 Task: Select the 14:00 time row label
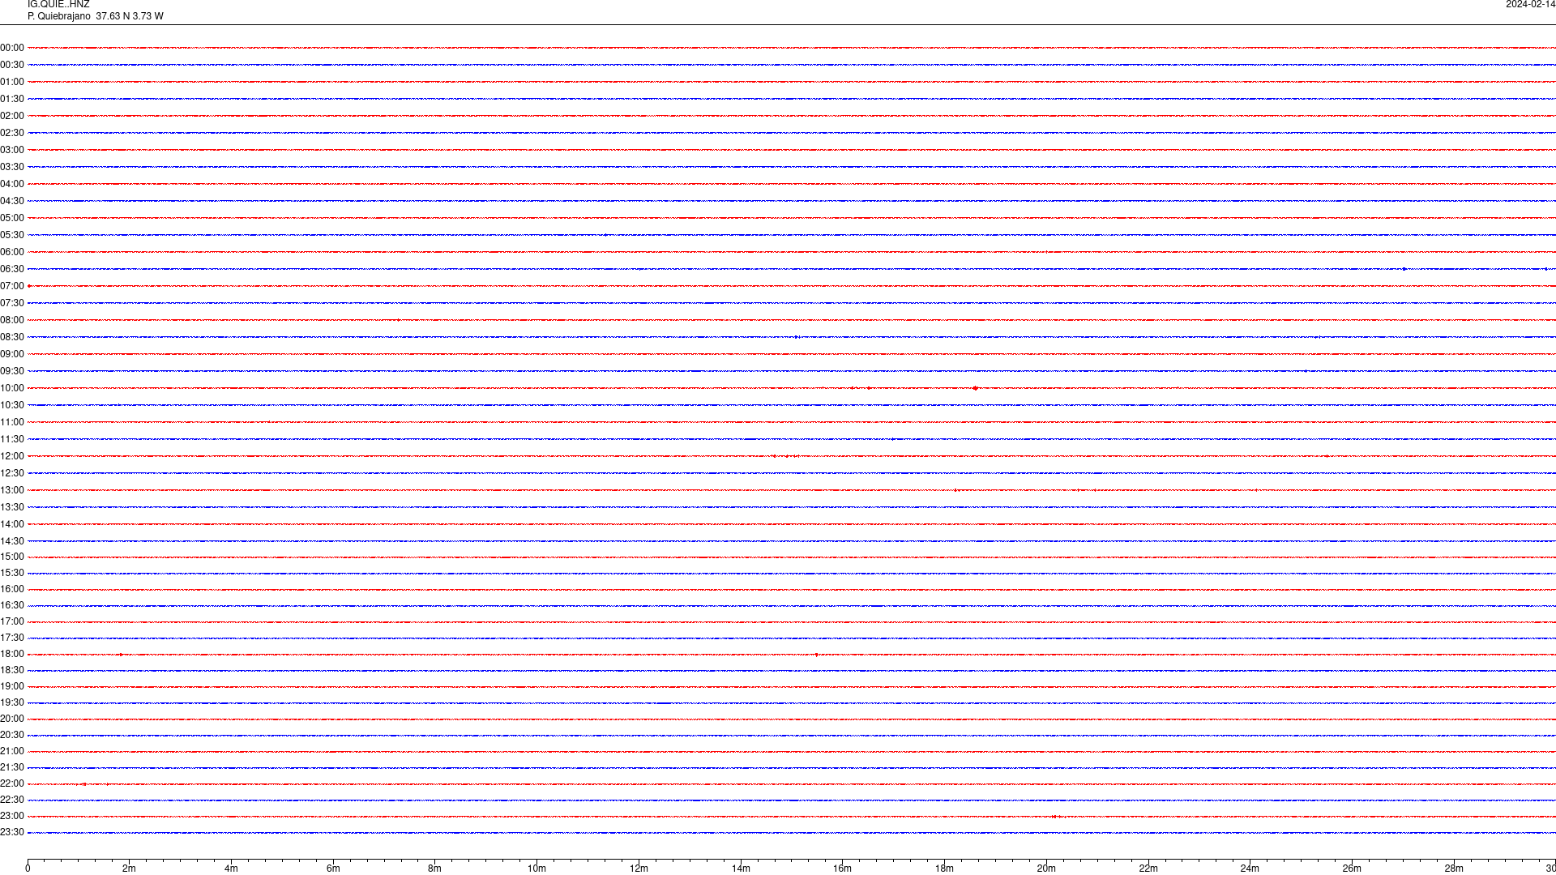tap(12, 524)
